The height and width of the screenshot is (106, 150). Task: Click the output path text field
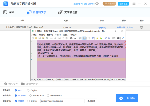click(62, 101)
